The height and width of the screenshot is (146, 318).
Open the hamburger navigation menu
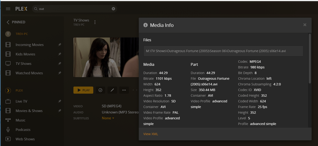click(x=8, y=9)
